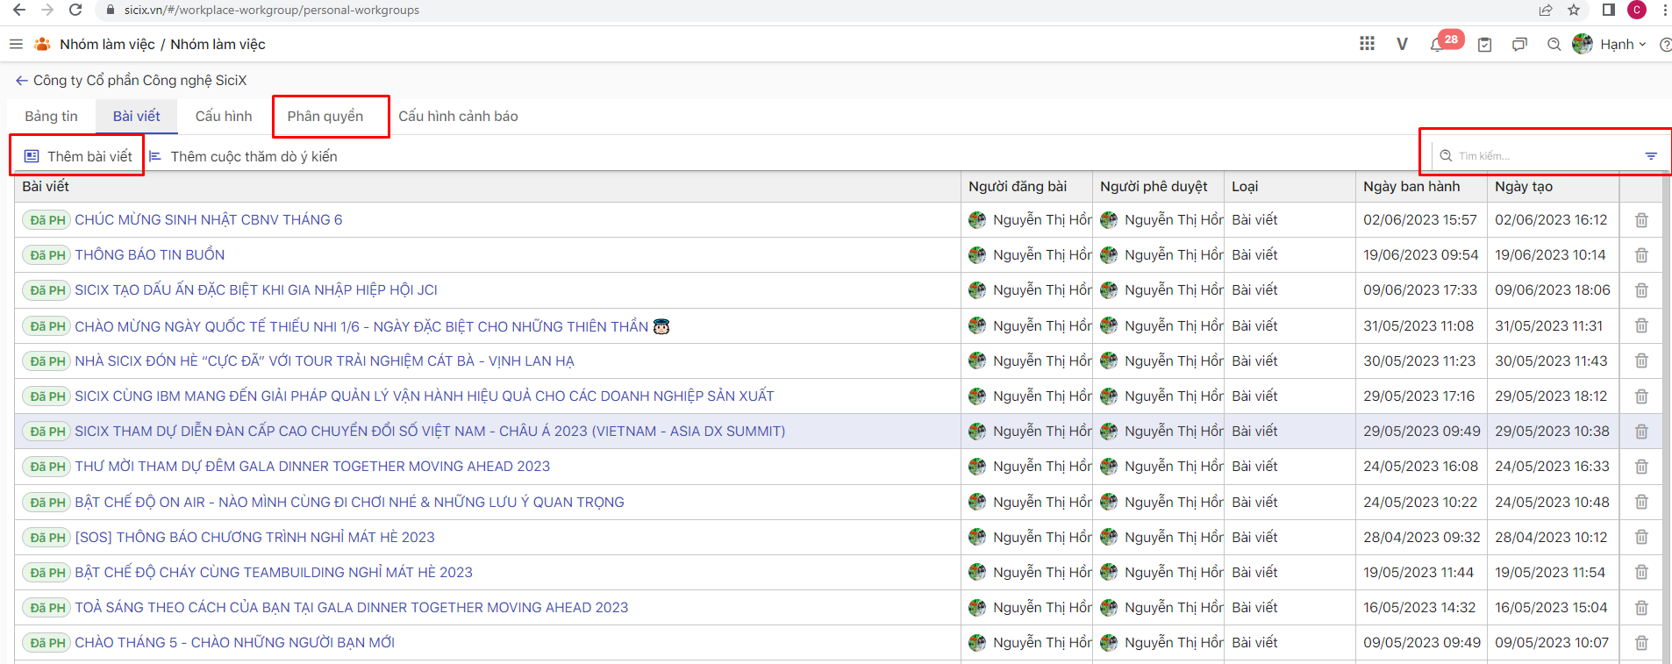Click trash icon for CHÀO THÁNG 5 post

tap(1640, 643)
